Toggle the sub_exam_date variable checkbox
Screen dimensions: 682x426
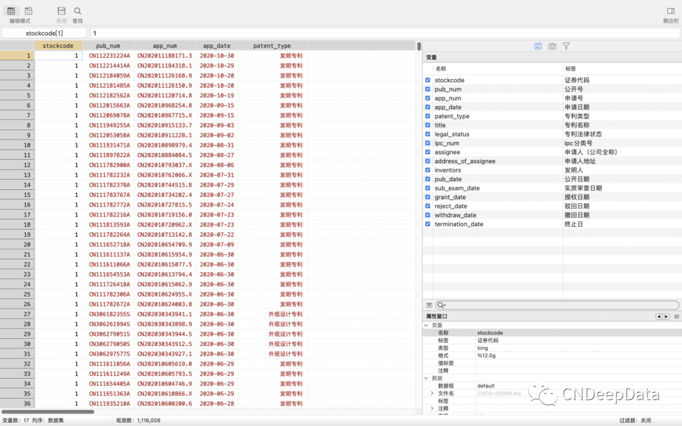428,188
